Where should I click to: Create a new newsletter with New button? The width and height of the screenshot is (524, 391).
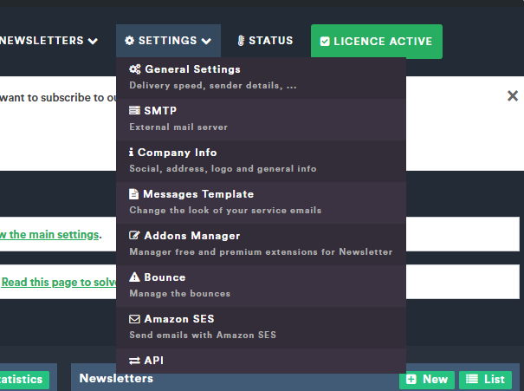click(x=426, y=379)
